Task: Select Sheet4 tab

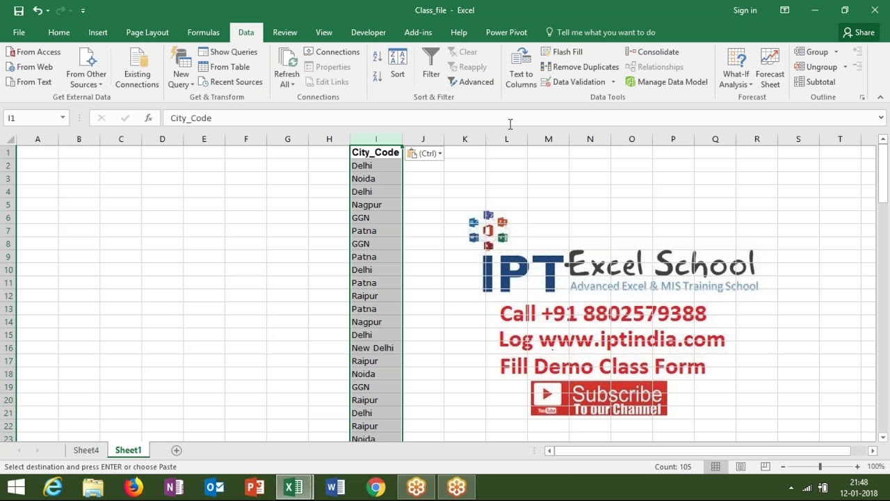Action: (x=86, y=450)
